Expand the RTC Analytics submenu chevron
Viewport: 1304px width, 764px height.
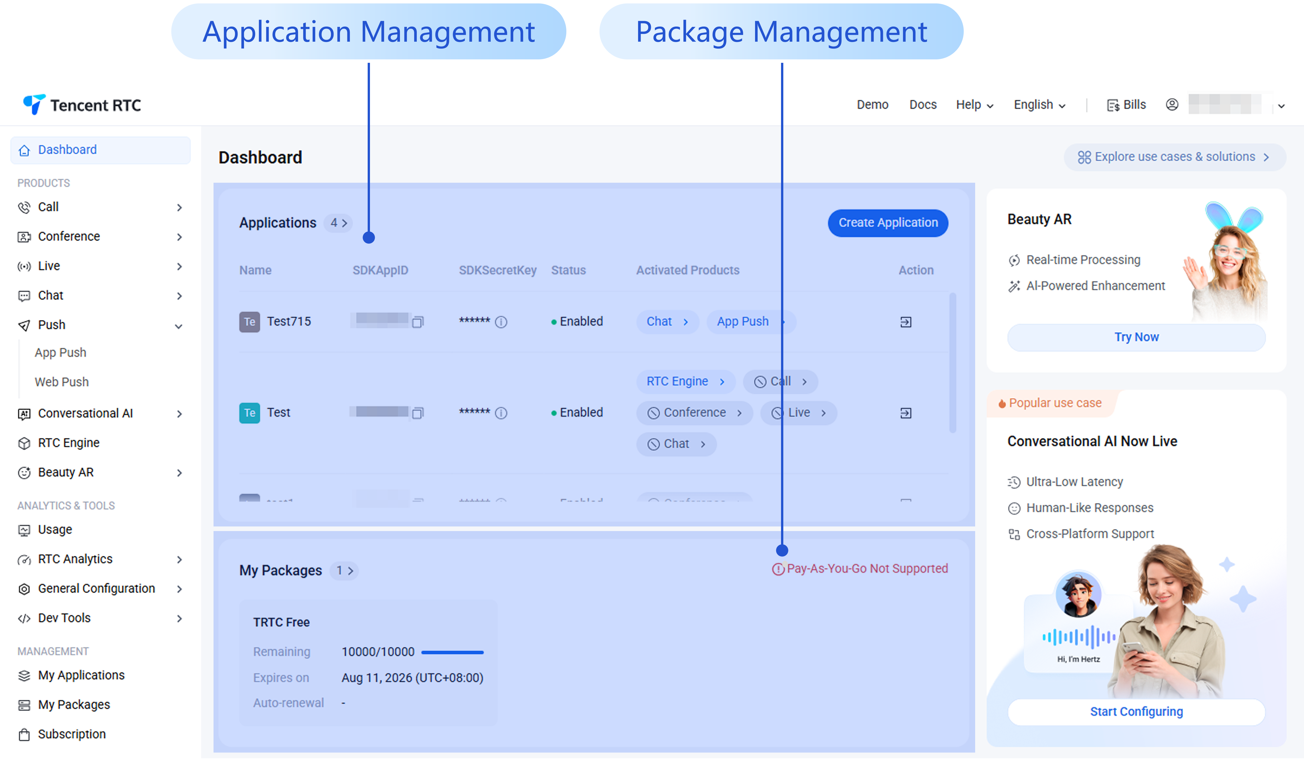[179, 560]
